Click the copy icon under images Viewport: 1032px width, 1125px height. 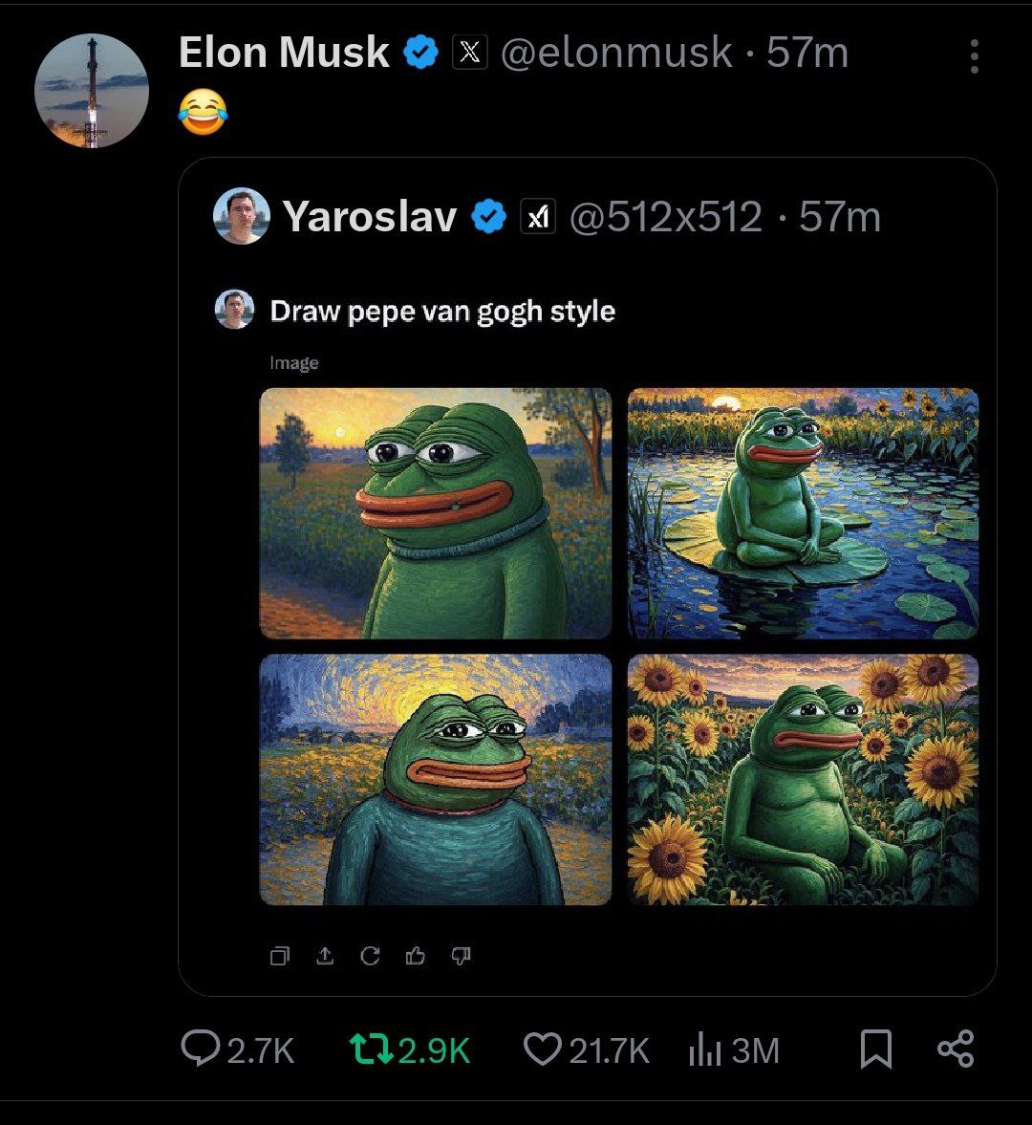coord(280,956)
